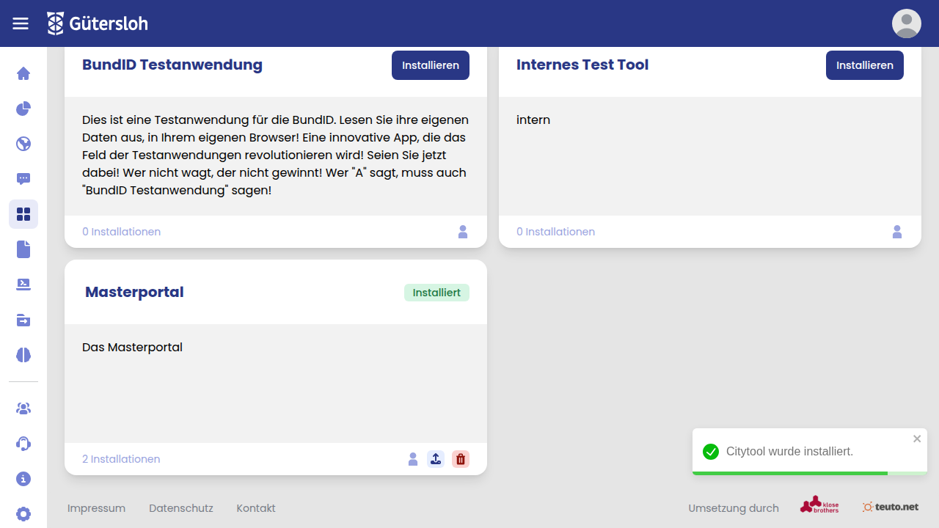Open the user avatar menu
Viewport: 939px width, 528px height.
[906, 23]
